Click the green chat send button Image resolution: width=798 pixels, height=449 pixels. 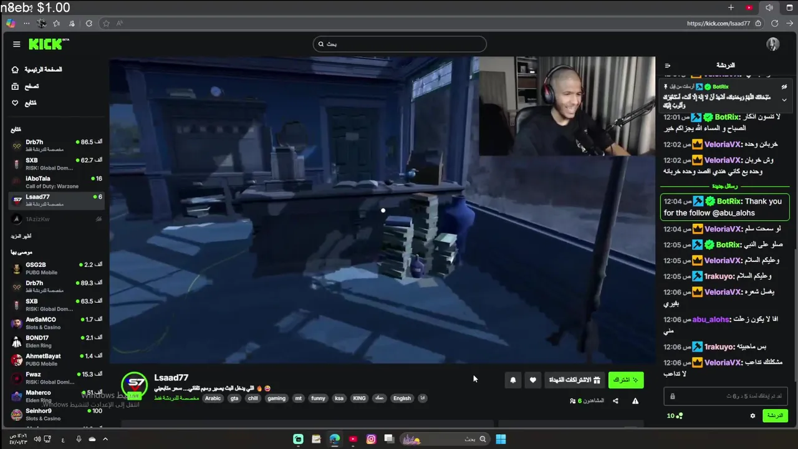(x=776, y=416)
